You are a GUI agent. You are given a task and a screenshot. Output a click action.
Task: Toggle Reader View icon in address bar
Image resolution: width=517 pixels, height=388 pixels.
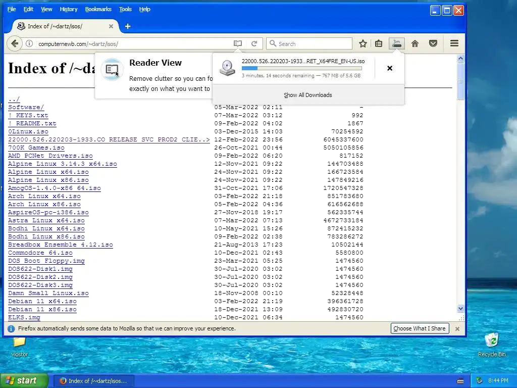(x=238, y=43)
